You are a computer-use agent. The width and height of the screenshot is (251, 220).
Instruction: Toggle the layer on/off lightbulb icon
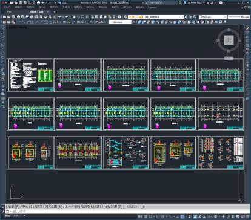click(130, 17)
